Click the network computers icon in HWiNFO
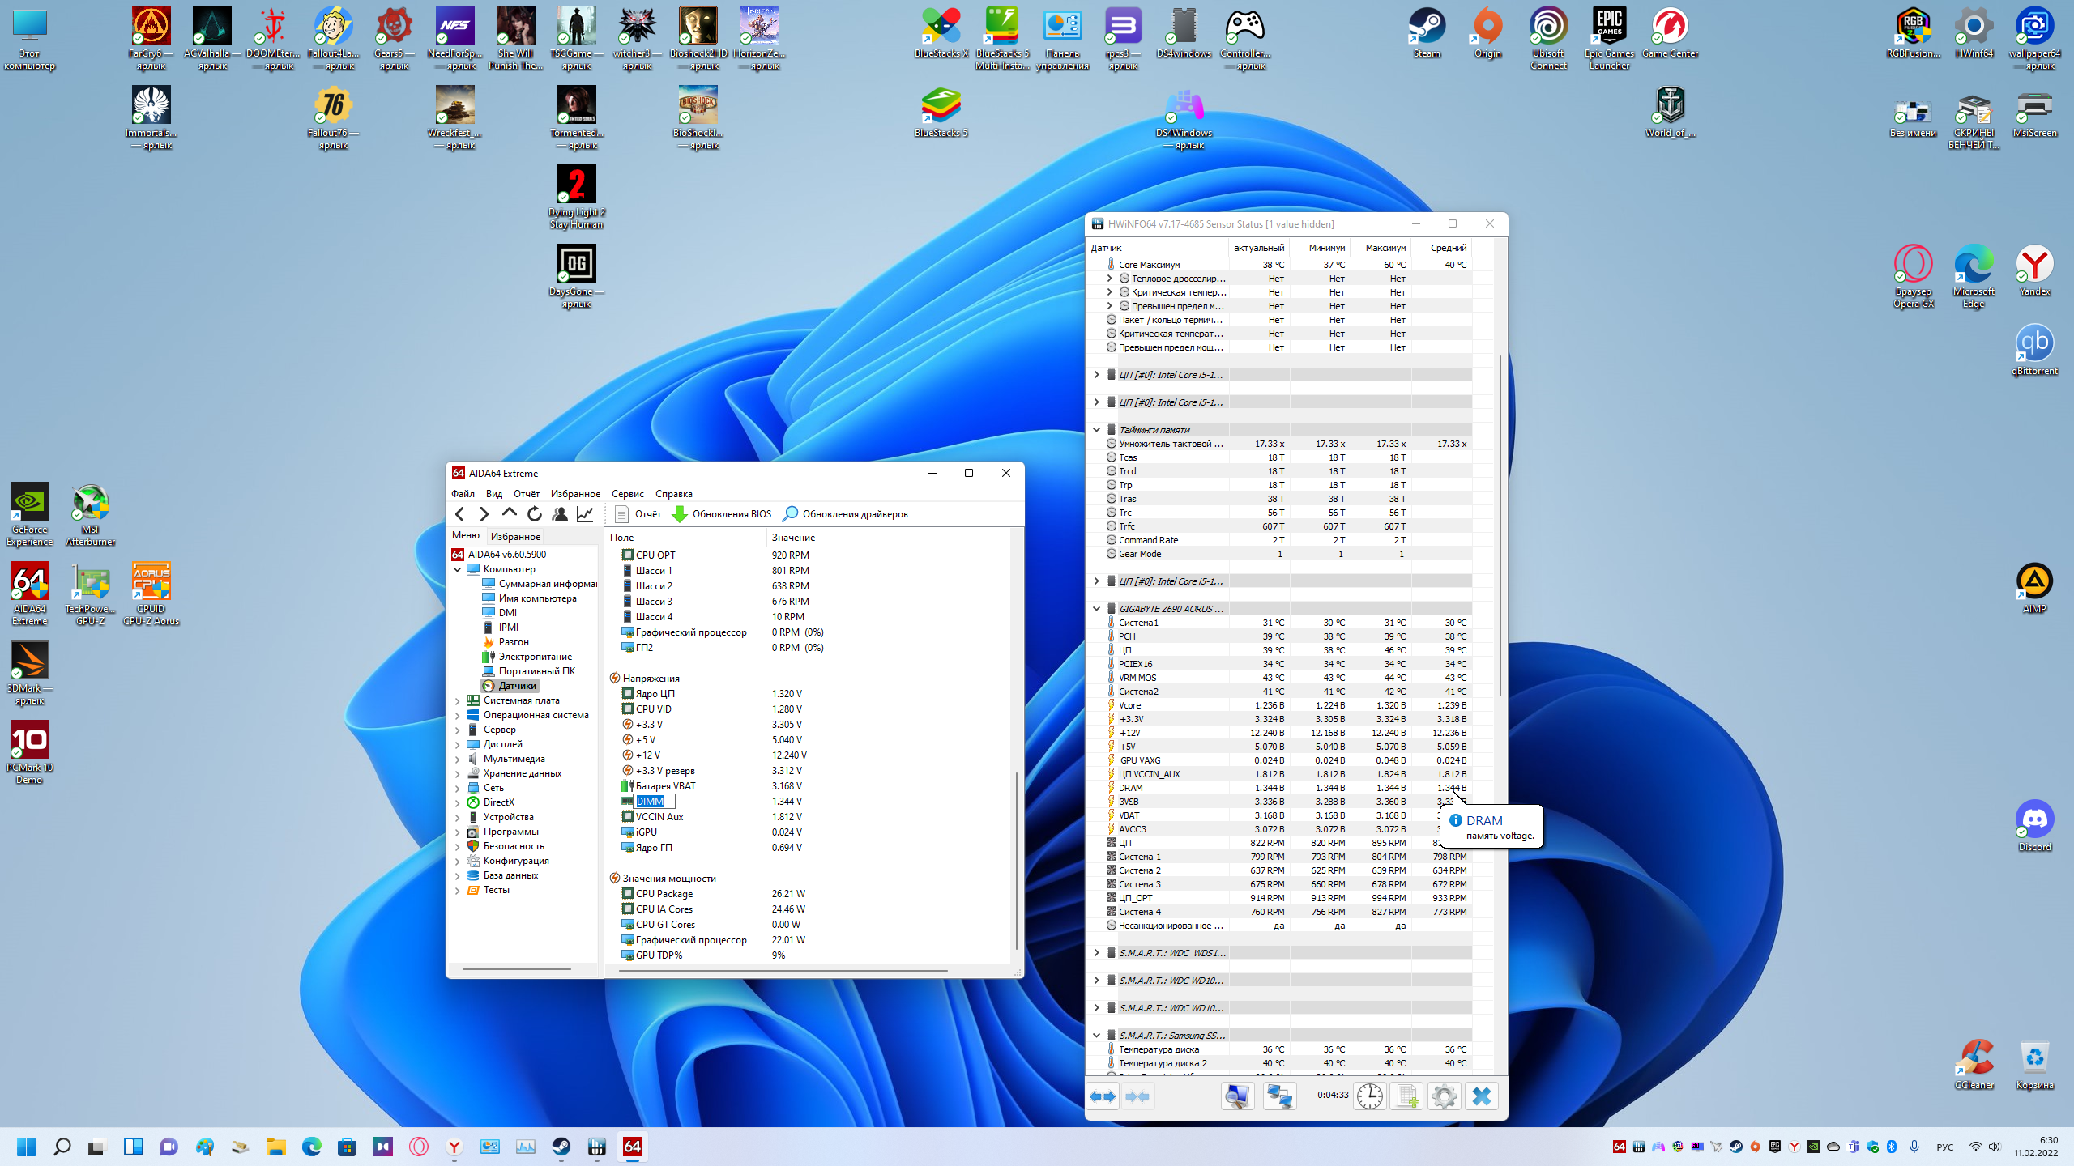This screenshot has height=1166, width=2074. coord(1280,1096)
